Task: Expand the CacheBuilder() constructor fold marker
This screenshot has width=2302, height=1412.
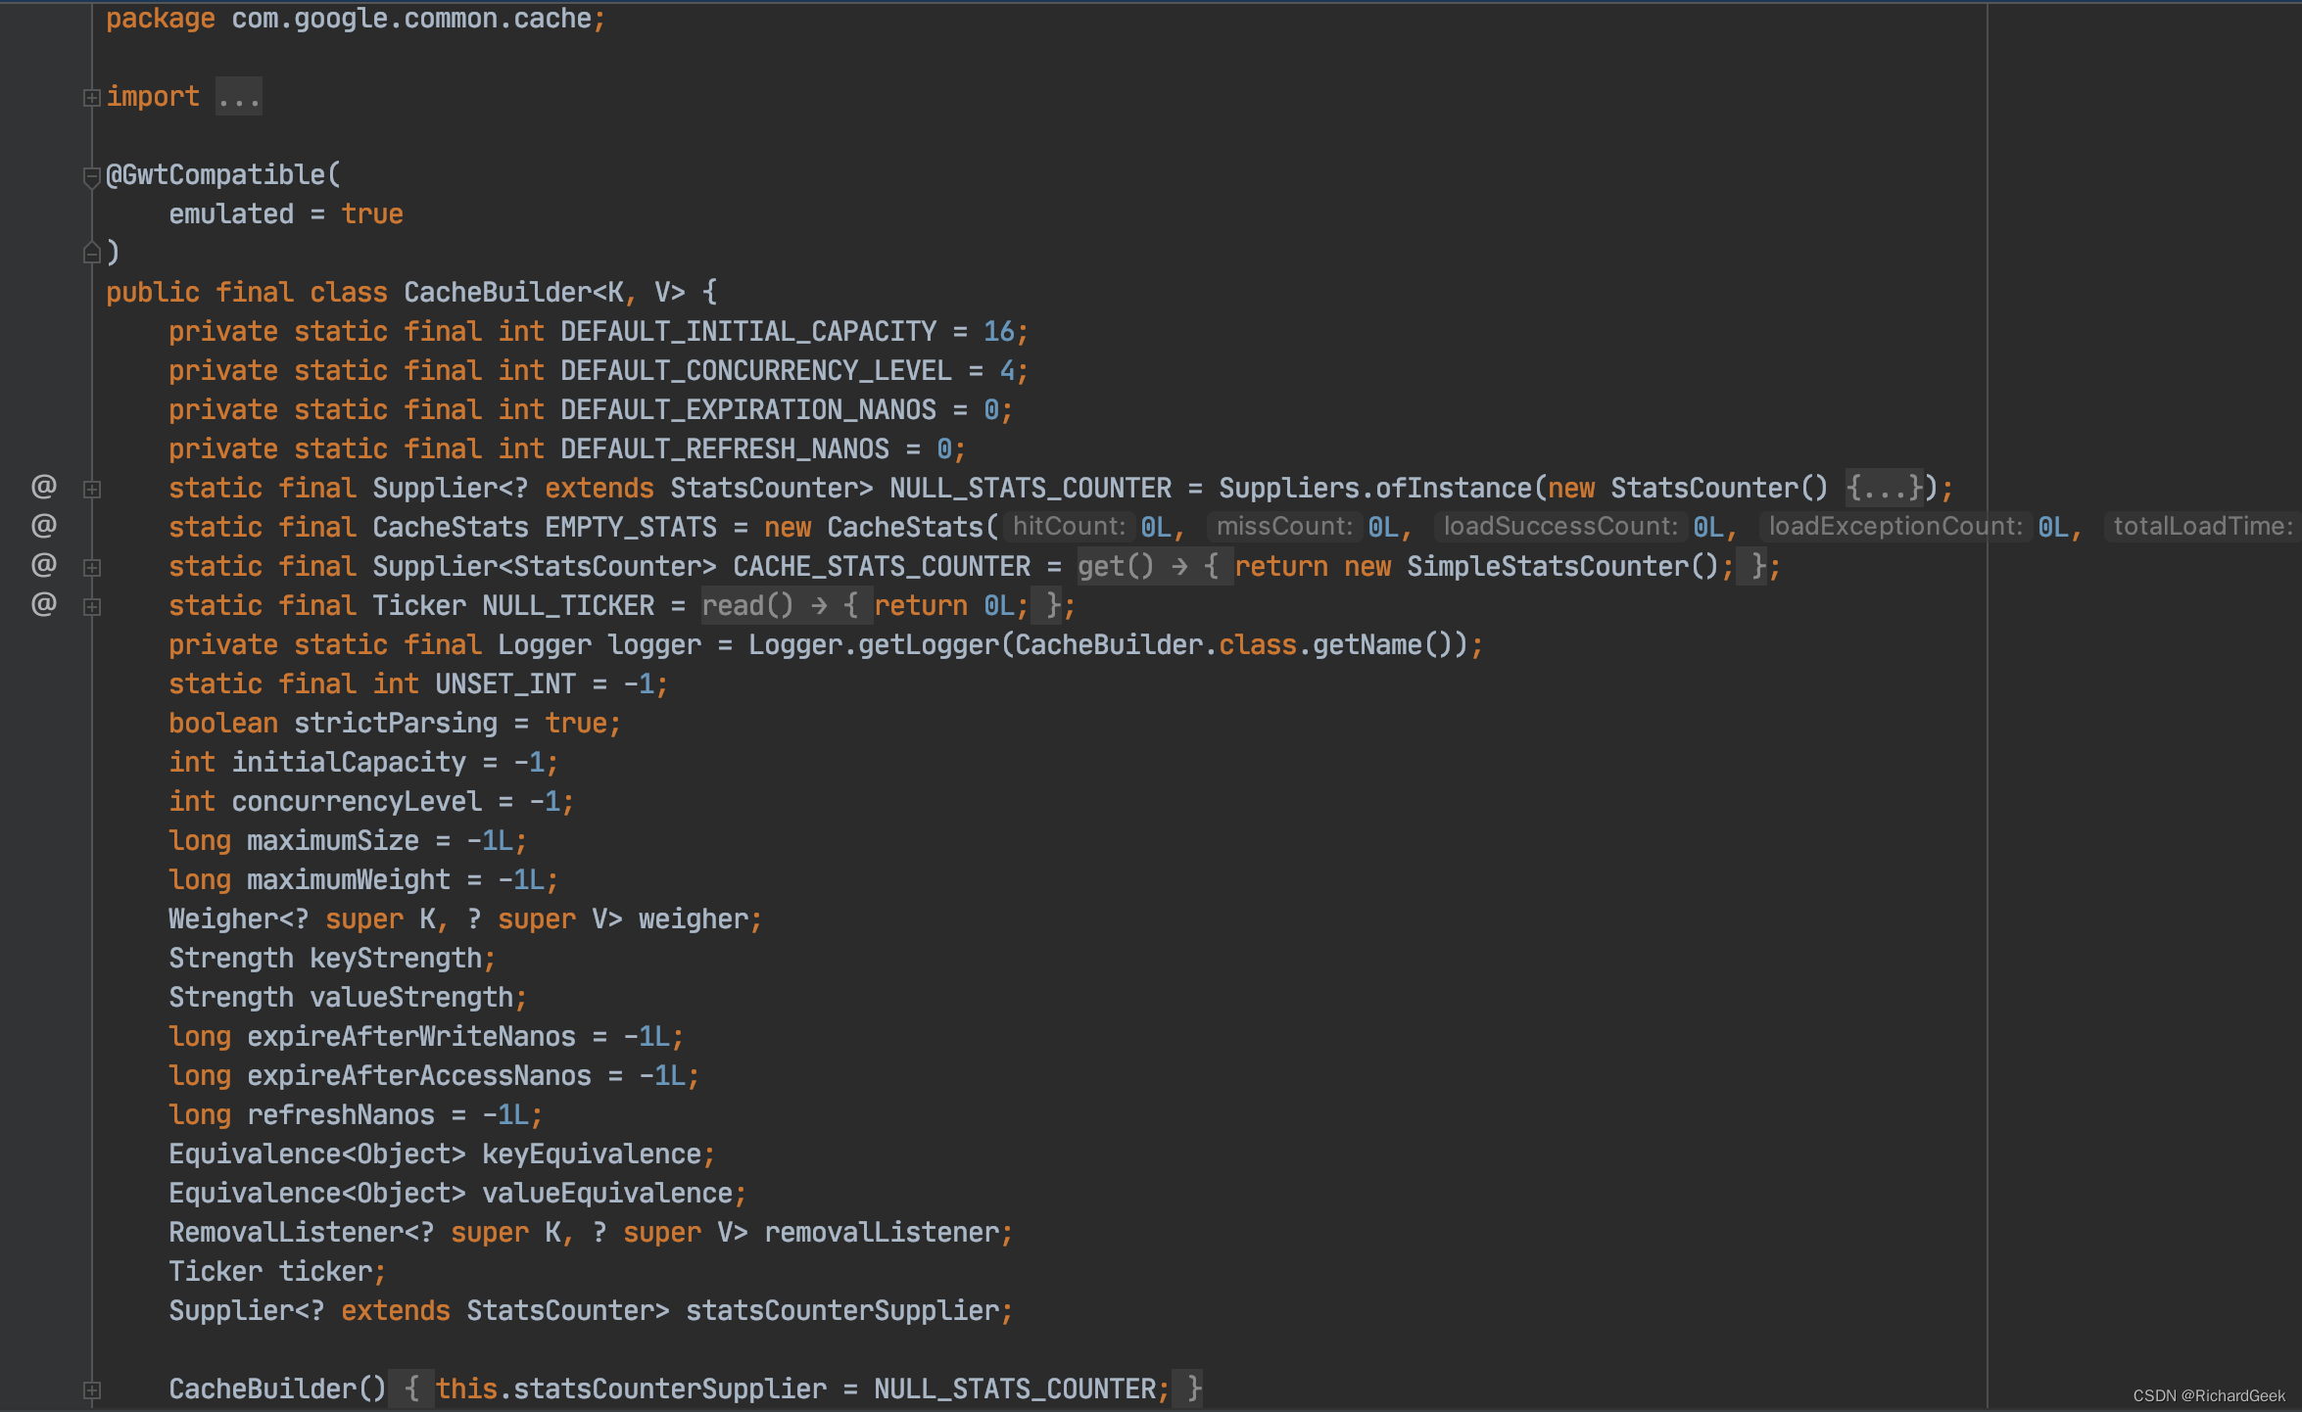Action: pyautogui.click(x=91, y=1389)
